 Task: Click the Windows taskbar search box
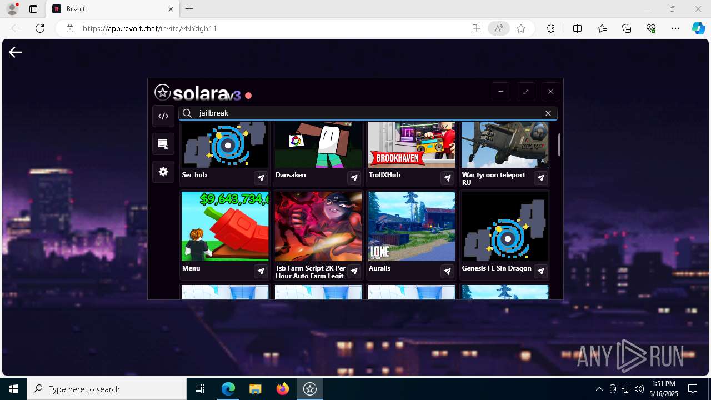(107, 389)
